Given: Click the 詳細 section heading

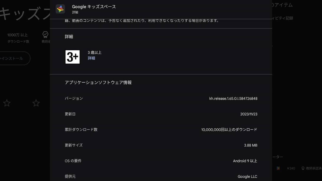Looking at the screenshot, I should pyautogui.click(x=69, y=37).
